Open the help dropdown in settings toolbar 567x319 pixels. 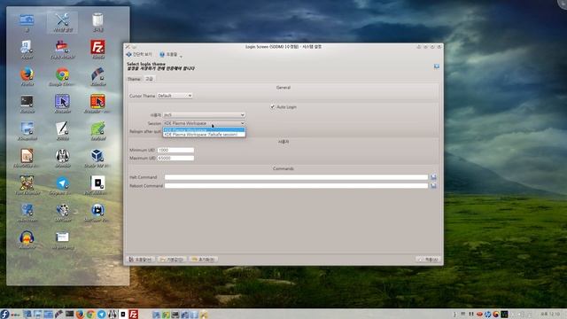(x=171, y=55)
